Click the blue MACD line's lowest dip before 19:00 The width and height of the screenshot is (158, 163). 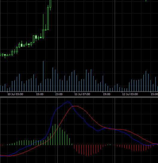pos(98,131)
